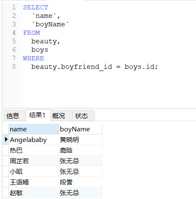Click beauty, on line 5

coord(46,41)
